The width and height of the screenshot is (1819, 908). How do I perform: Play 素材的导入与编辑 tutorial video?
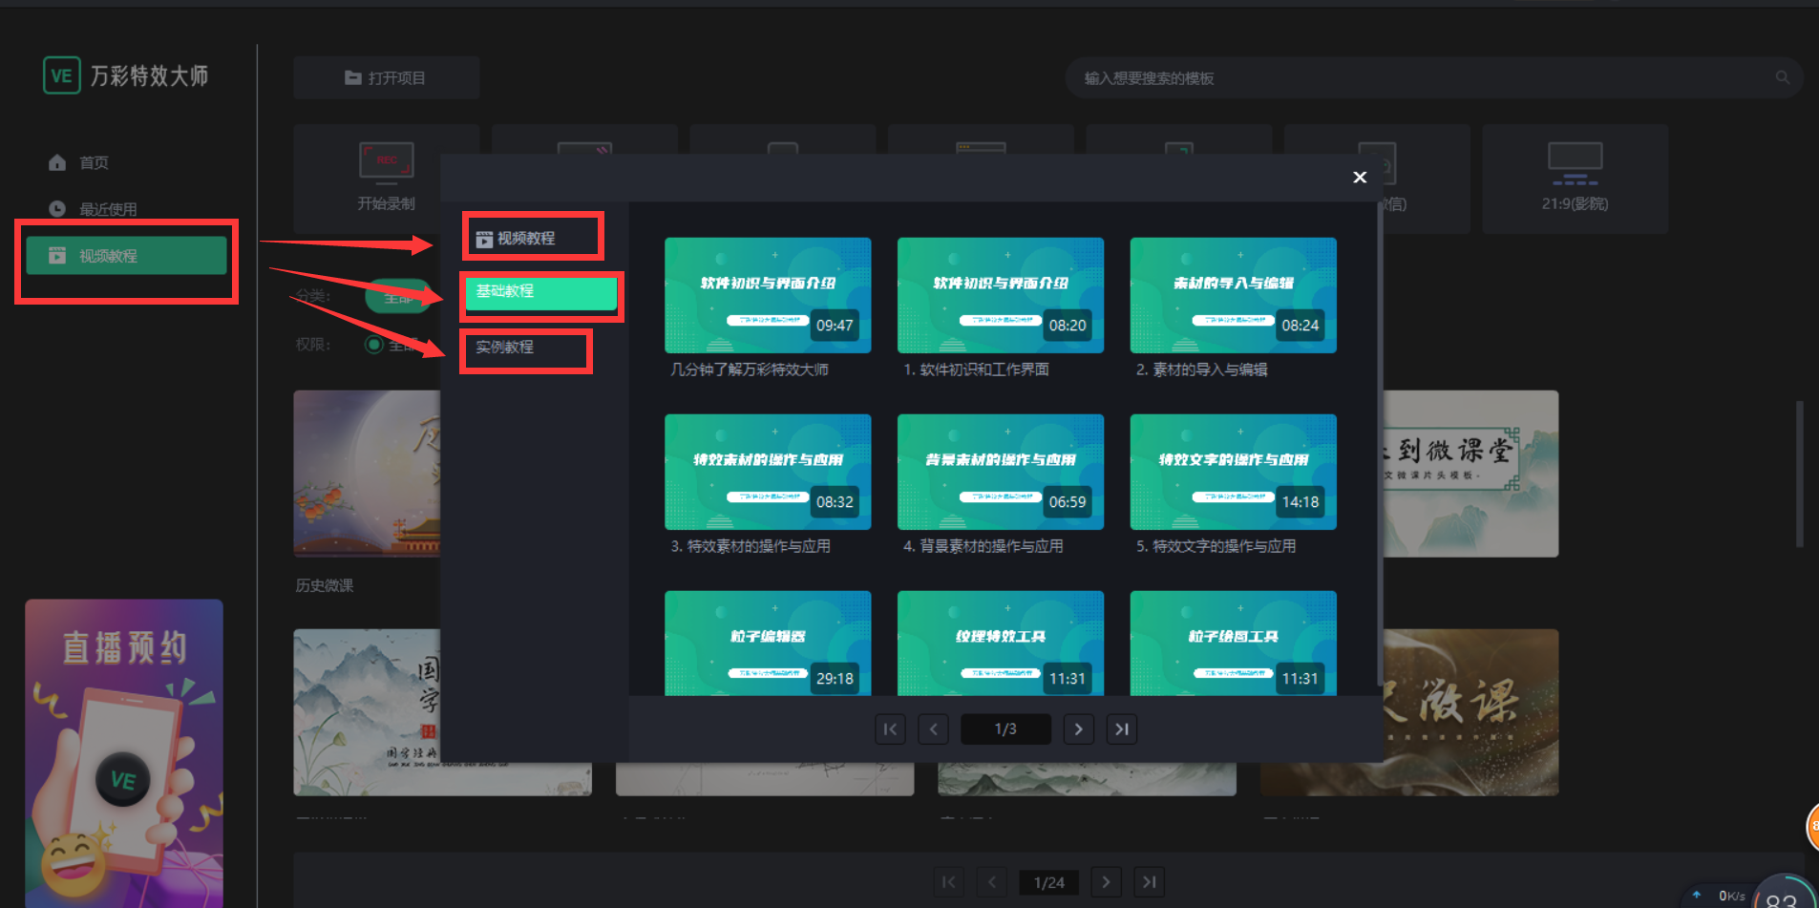tap(1234, 295)
